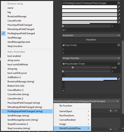Image resolution: width=124 pixels, height=132 pixels.
Task: Select dynamic BroadcastMessage entry
Action: (x=27, y=16)
